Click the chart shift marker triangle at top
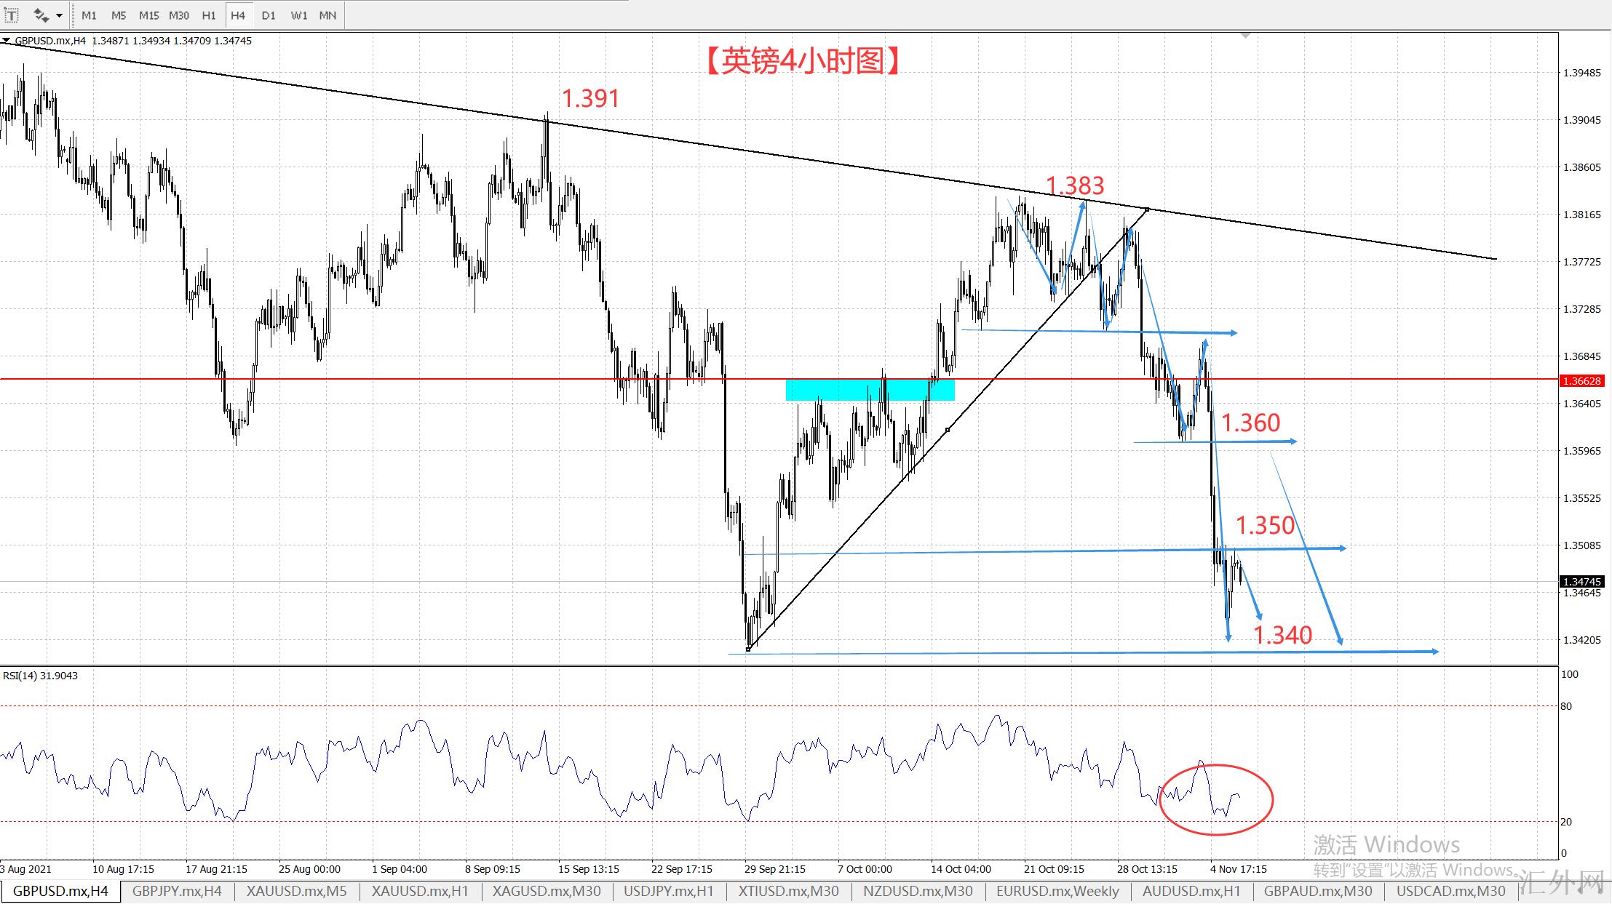Image resolution: width=1612 pixels, height=904 pixels. coord(1246,35)
